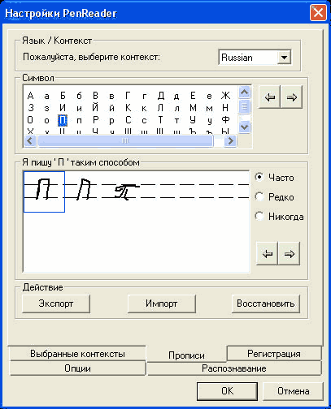
Task: Click symbol list vertical scrollbar up arrow
Action: pyautogui.click(x=245, y=93)
